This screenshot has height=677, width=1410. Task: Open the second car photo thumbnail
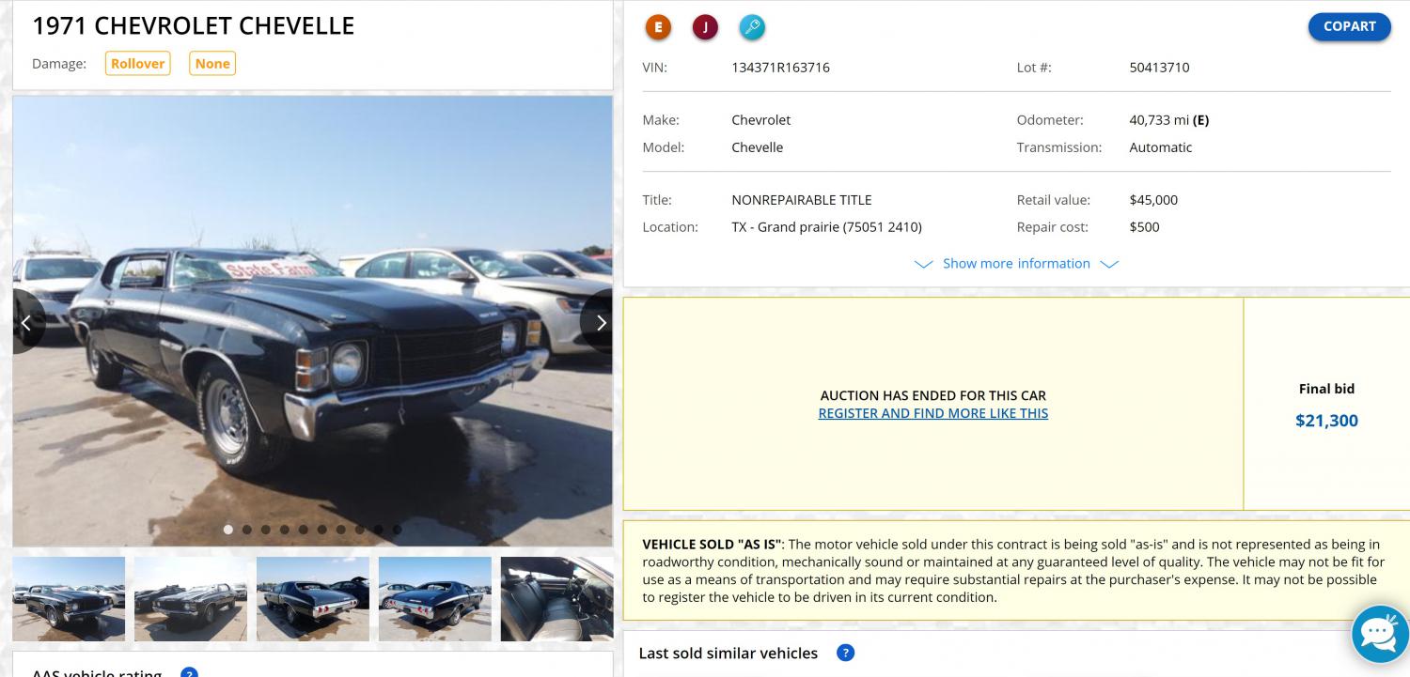coord(191,599)
